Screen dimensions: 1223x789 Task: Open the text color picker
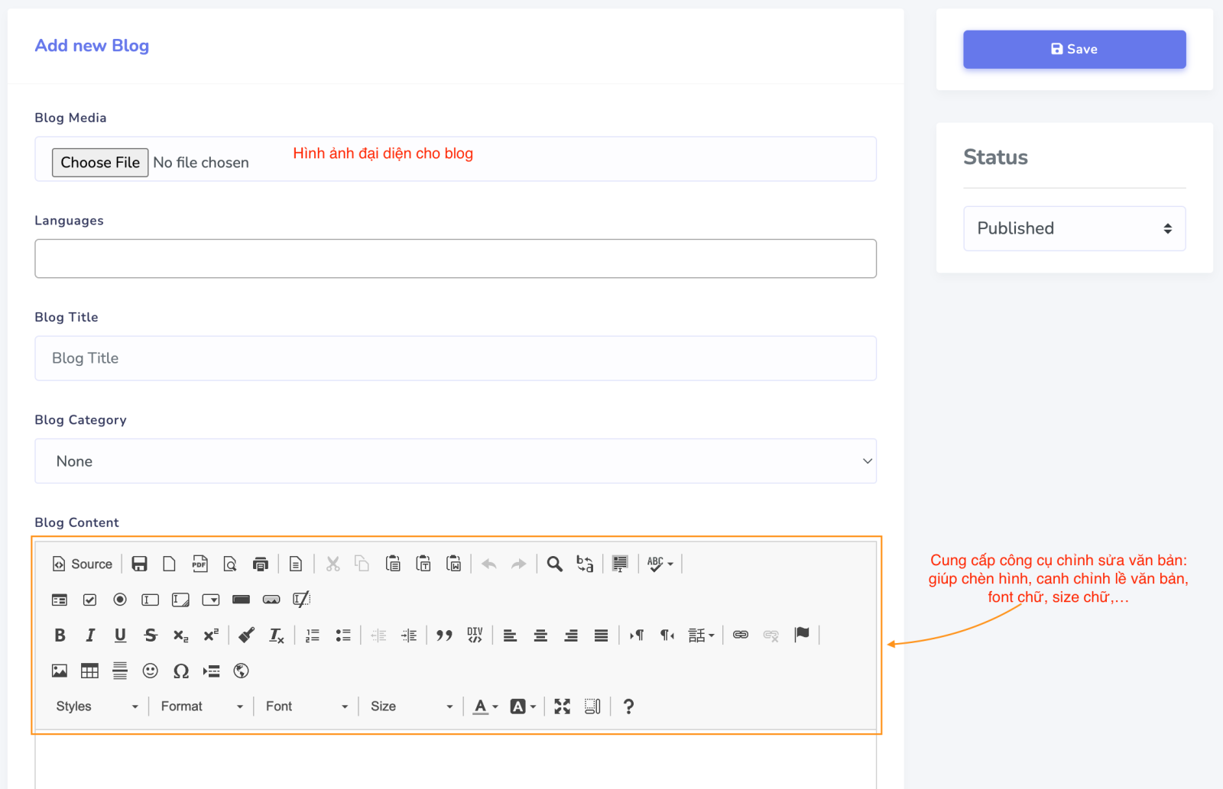click(485, 707)
